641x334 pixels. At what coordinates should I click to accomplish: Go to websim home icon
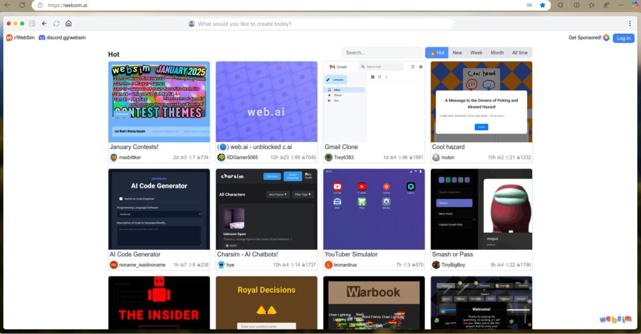tap(68, 24)
